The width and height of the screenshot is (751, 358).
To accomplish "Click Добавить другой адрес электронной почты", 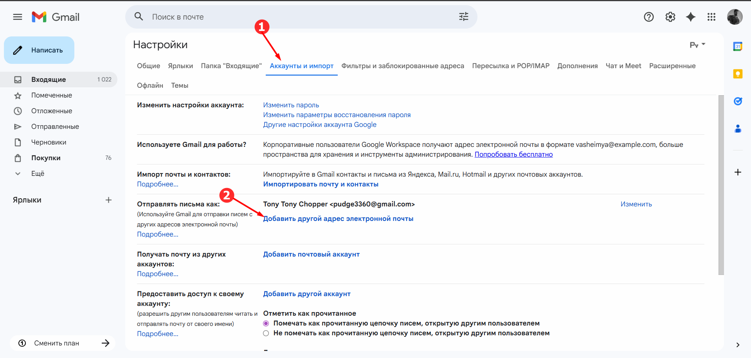I will 338,219.
